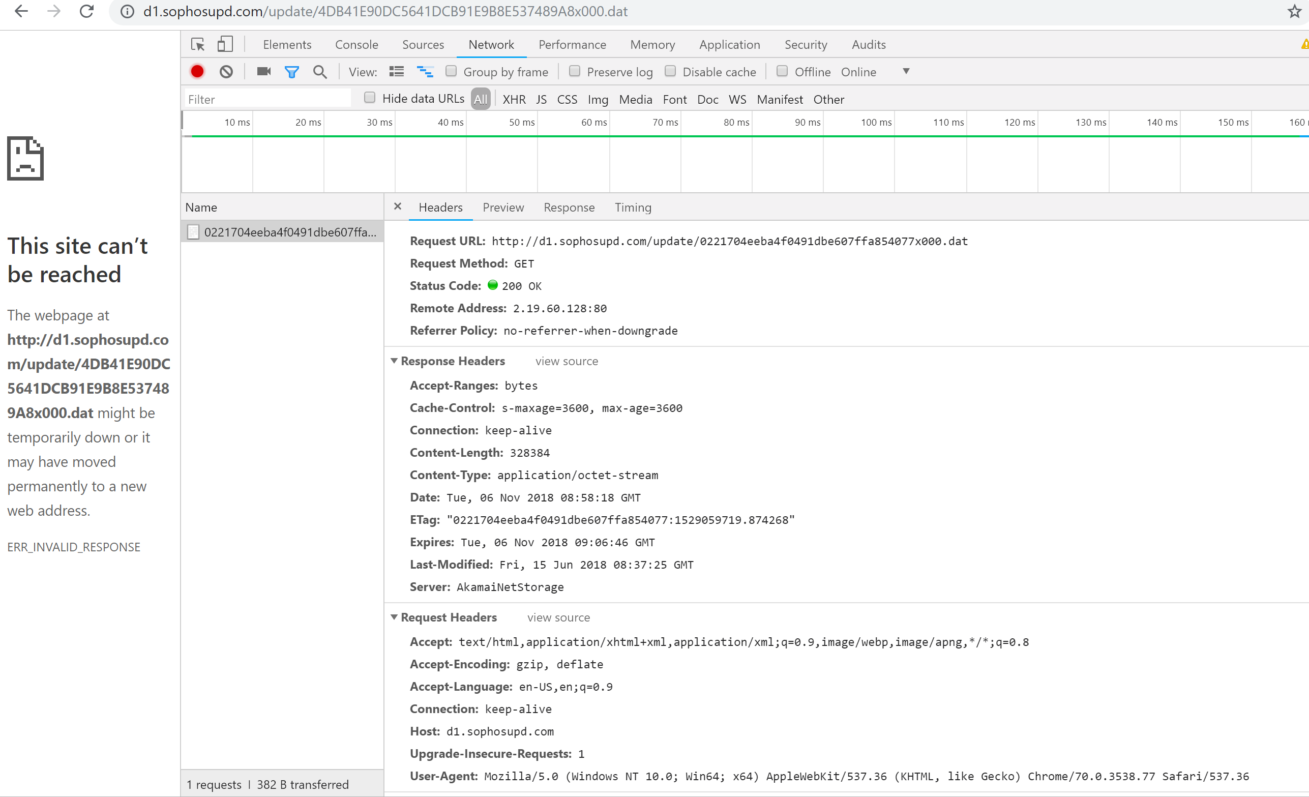Go to the Performance tab
Screen dimensions: 1309x797
[572, 45]
